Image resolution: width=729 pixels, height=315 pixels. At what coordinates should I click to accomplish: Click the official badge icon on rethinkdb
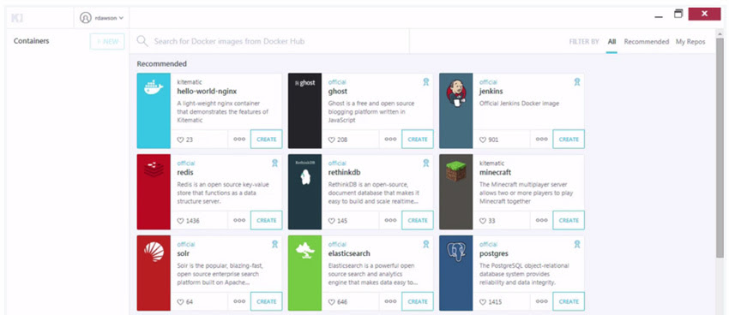425,163
